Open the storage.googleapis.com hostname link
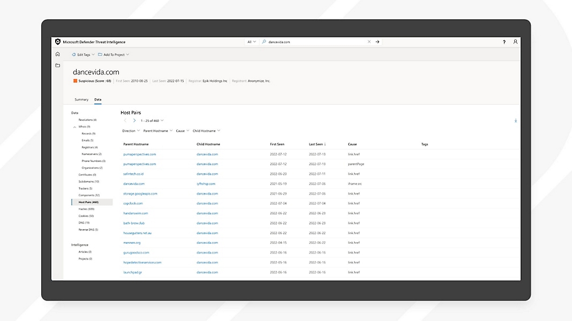 140,194
